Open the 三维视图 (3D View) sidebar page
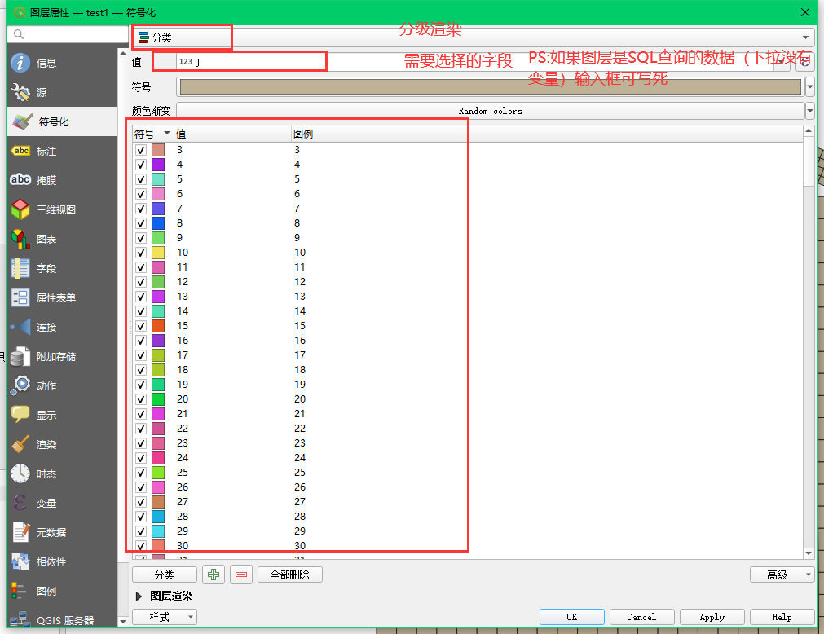The image size is (824, 634). tap(55, 210)
